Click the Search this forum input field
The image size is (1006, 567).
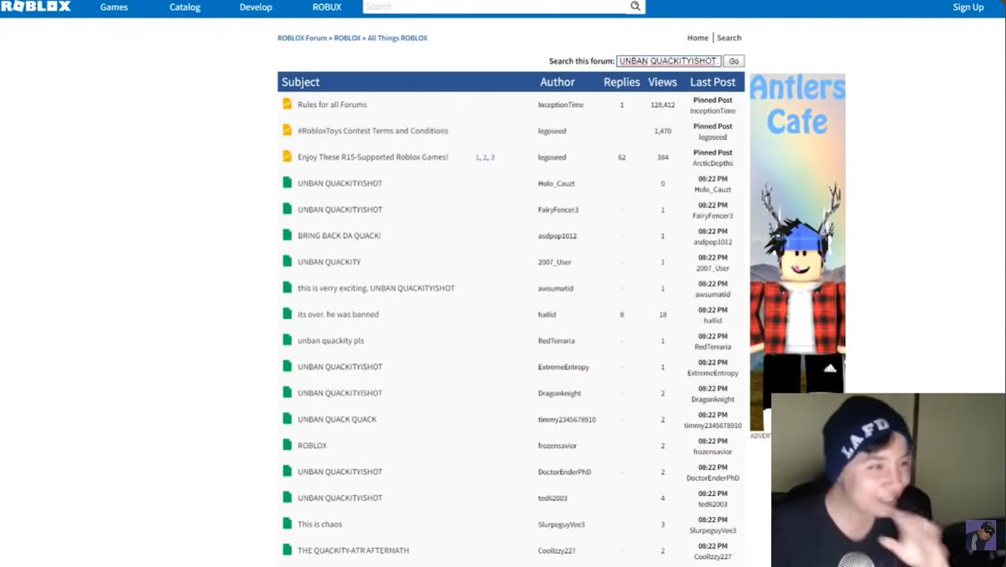click(x=668, y=61)
